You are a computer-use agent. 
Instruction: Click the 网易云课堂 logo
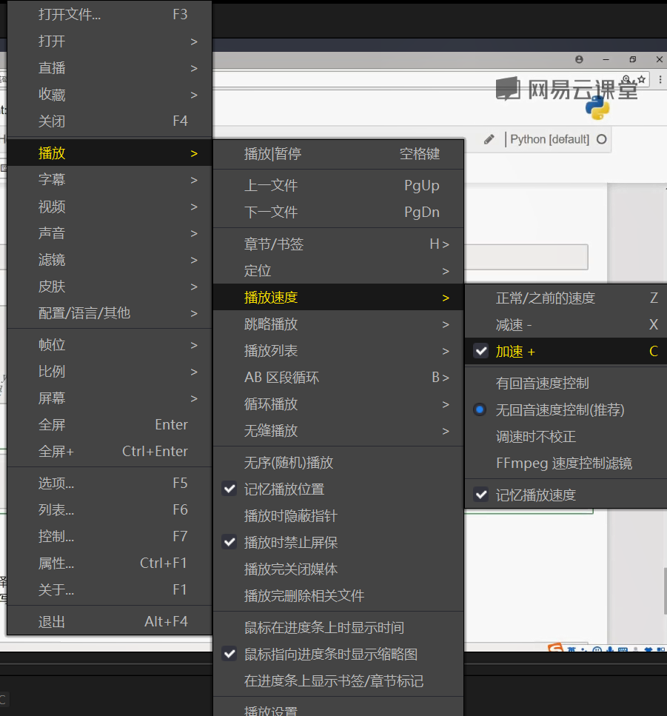pyautogui.click(x=567, y=89)
